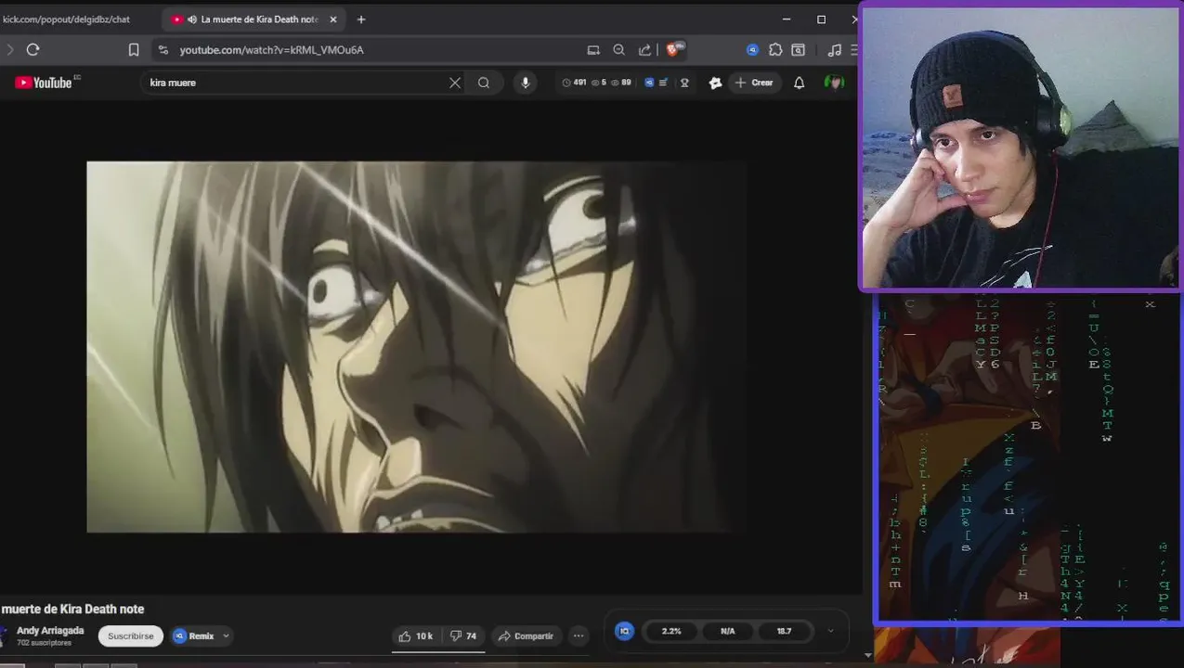Click the share page icon in address bar
Viewport: 1184px width, 668px height.
[644, 50]
